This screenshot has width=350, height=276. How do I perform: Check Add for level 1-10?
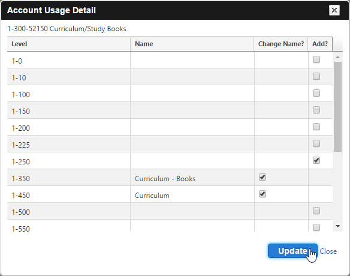pyautogui.click(x=316, y=76)
